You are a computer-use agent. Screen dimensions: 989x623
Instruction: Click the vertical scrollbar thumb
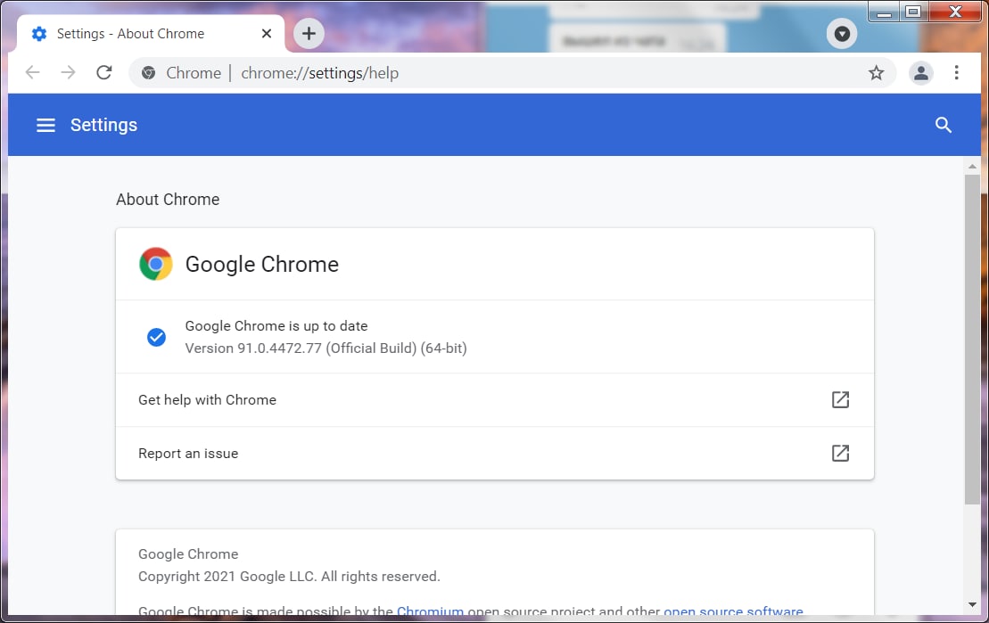[x=972, y=340]
